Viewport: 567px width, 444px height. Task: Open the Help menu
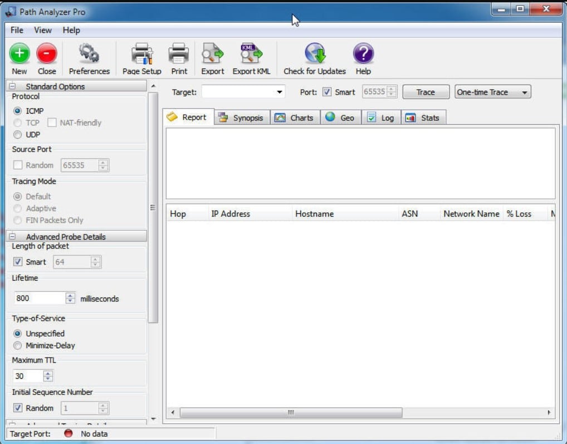coord(71,30)
